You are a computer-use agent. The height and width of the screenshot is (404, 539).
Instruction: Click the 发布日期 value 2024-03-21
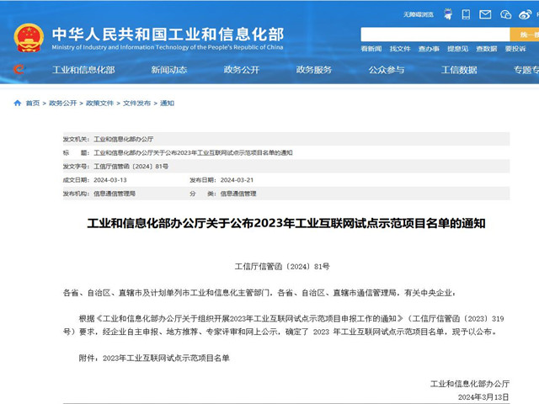[x=237, y=180]
